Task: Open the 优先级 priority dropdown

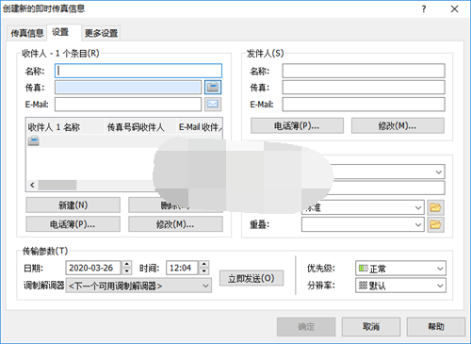Action: pyautogui.click(x=400, y=269)
